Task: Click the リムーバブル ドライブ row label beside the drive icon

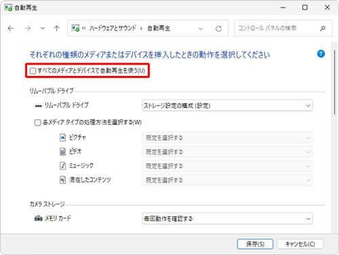Action: click(x=66, y=105)
